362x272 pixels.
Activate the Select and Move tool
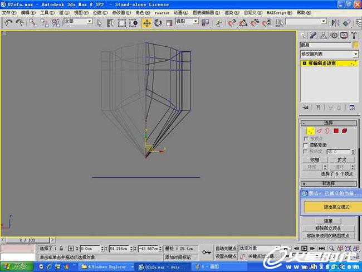click(147, 23)
